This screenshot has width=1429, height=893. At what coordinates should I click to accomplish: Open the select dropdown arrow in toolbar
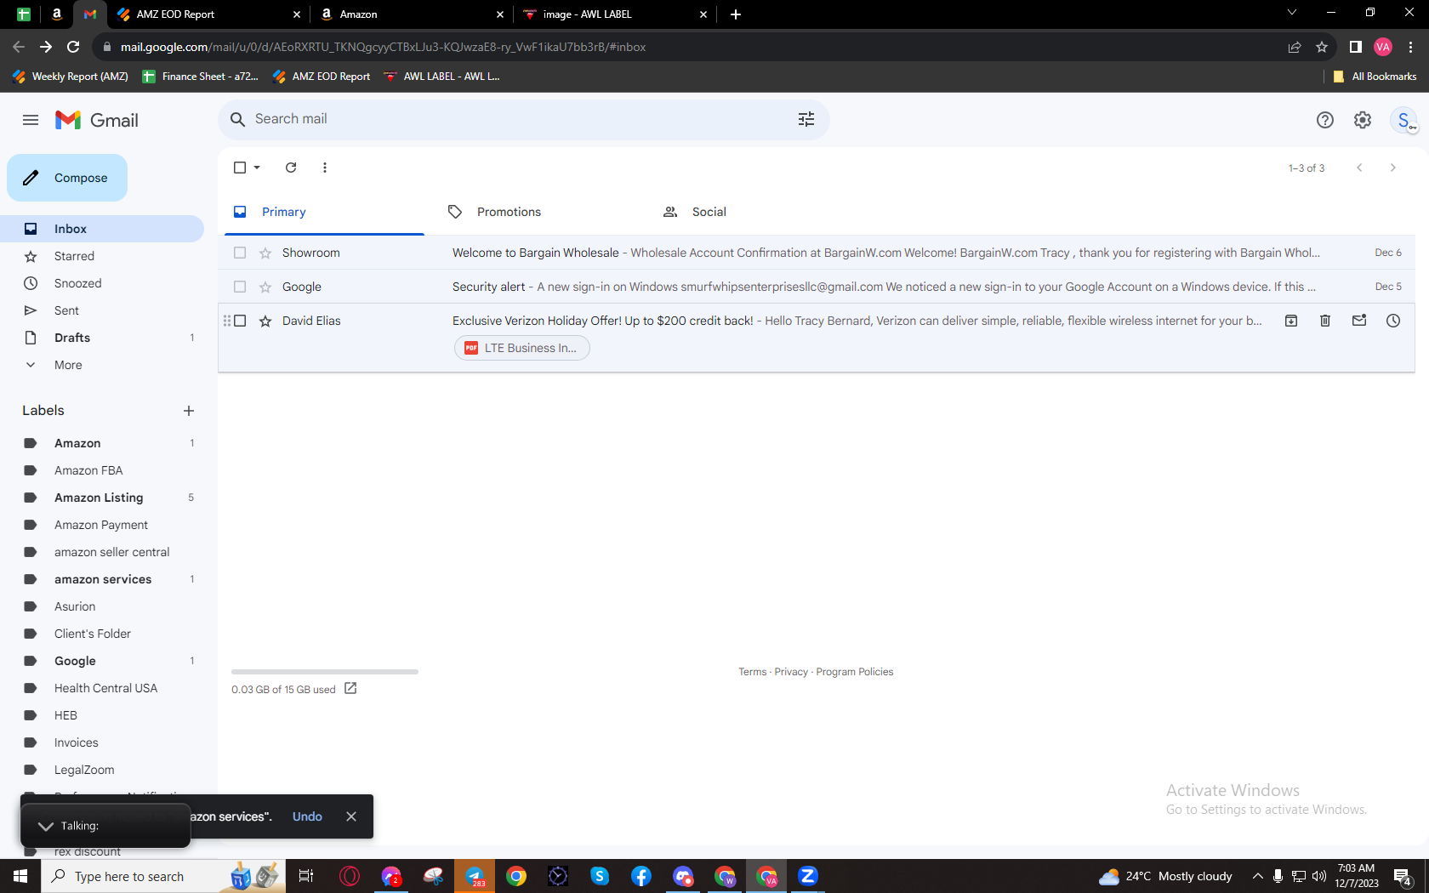(x=257, y=168)
